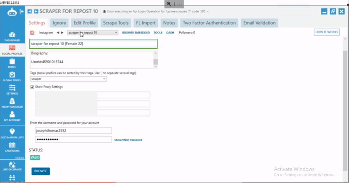
Task: Open the more options ellipsis at top
Action: (180, 4)
